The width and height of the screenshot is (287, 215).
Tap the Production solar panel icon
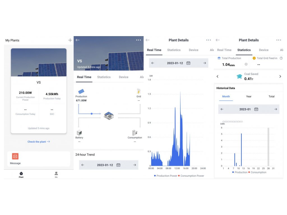(x=81, y=91)
